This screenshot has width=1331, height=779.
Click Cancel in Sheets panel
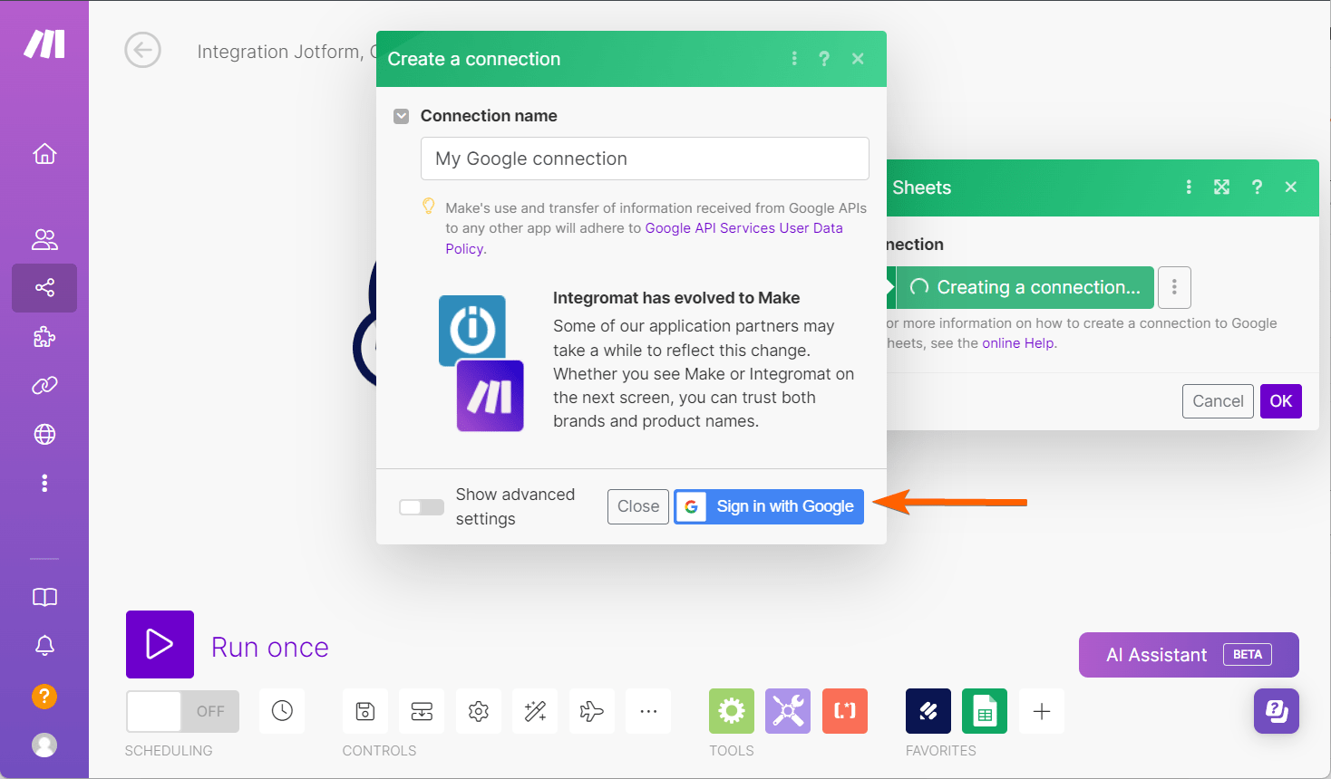point(1218,401)
